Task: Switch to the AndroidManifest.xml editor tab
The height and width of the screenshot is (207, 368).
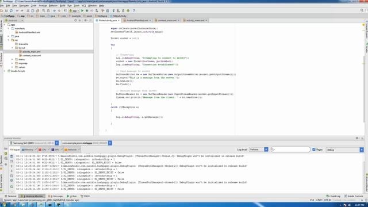Action: [137, 21]
